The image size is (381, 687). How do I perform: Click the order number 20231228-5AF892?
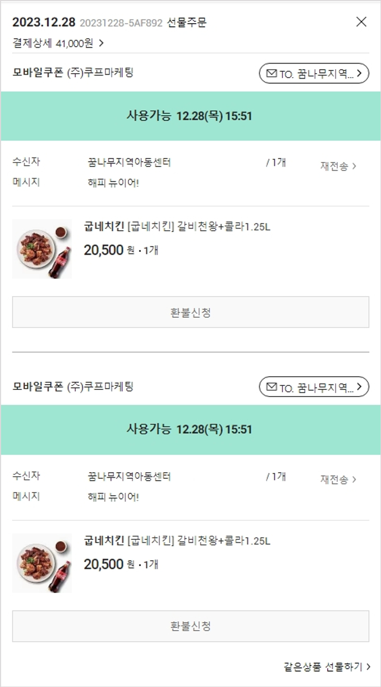tap(121, 23)
